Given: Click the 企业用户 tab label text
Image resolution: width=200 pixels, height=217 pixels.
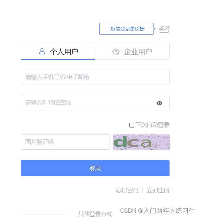Looking at the screenshot, I should pos(138,52).
